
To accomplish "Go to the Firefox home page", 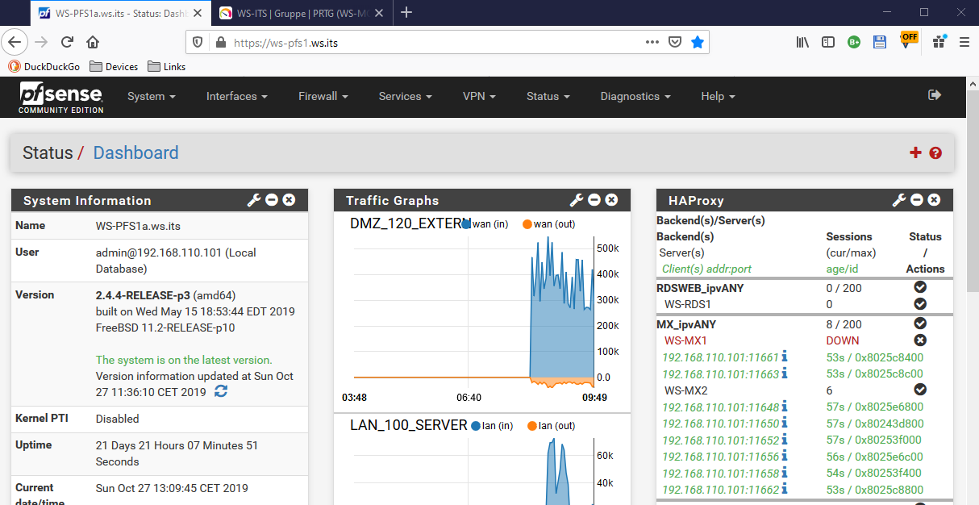I will tap(93, 42).
